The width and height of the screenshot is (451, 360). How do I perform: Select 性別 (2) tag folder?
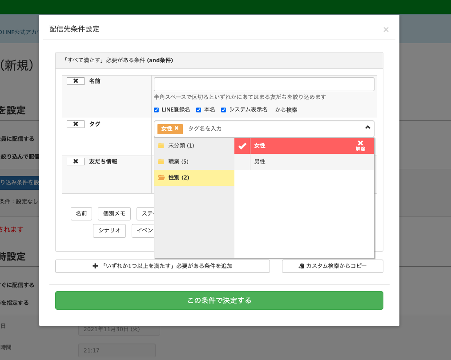tap(194, 178)
